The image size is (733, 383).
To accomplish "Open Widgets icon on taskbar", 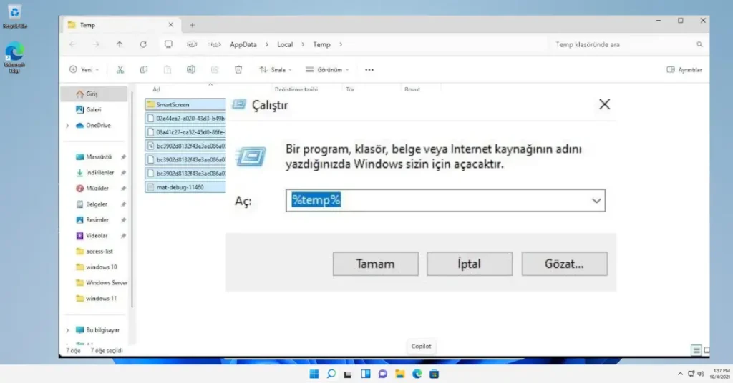I will click(x=366, y=374).
